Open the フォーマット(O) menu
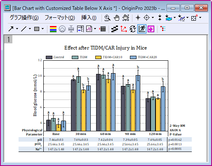 [x=60, y=18]
